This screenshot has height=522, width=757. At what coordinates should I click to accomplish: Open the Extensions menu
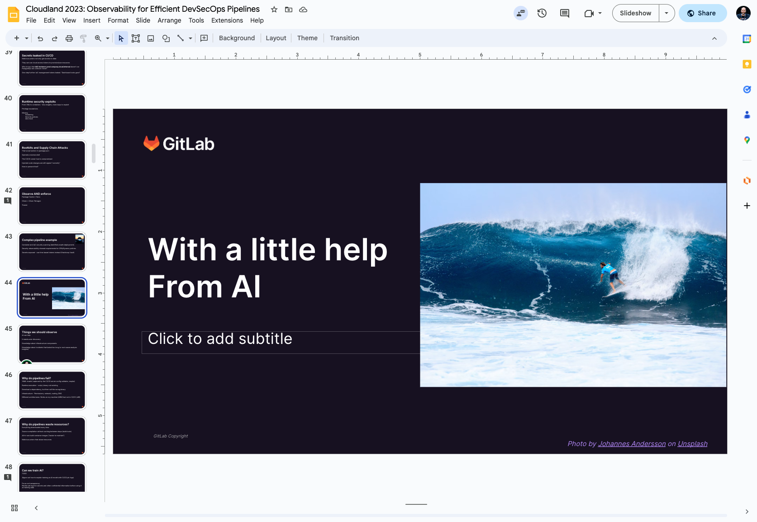227,20
